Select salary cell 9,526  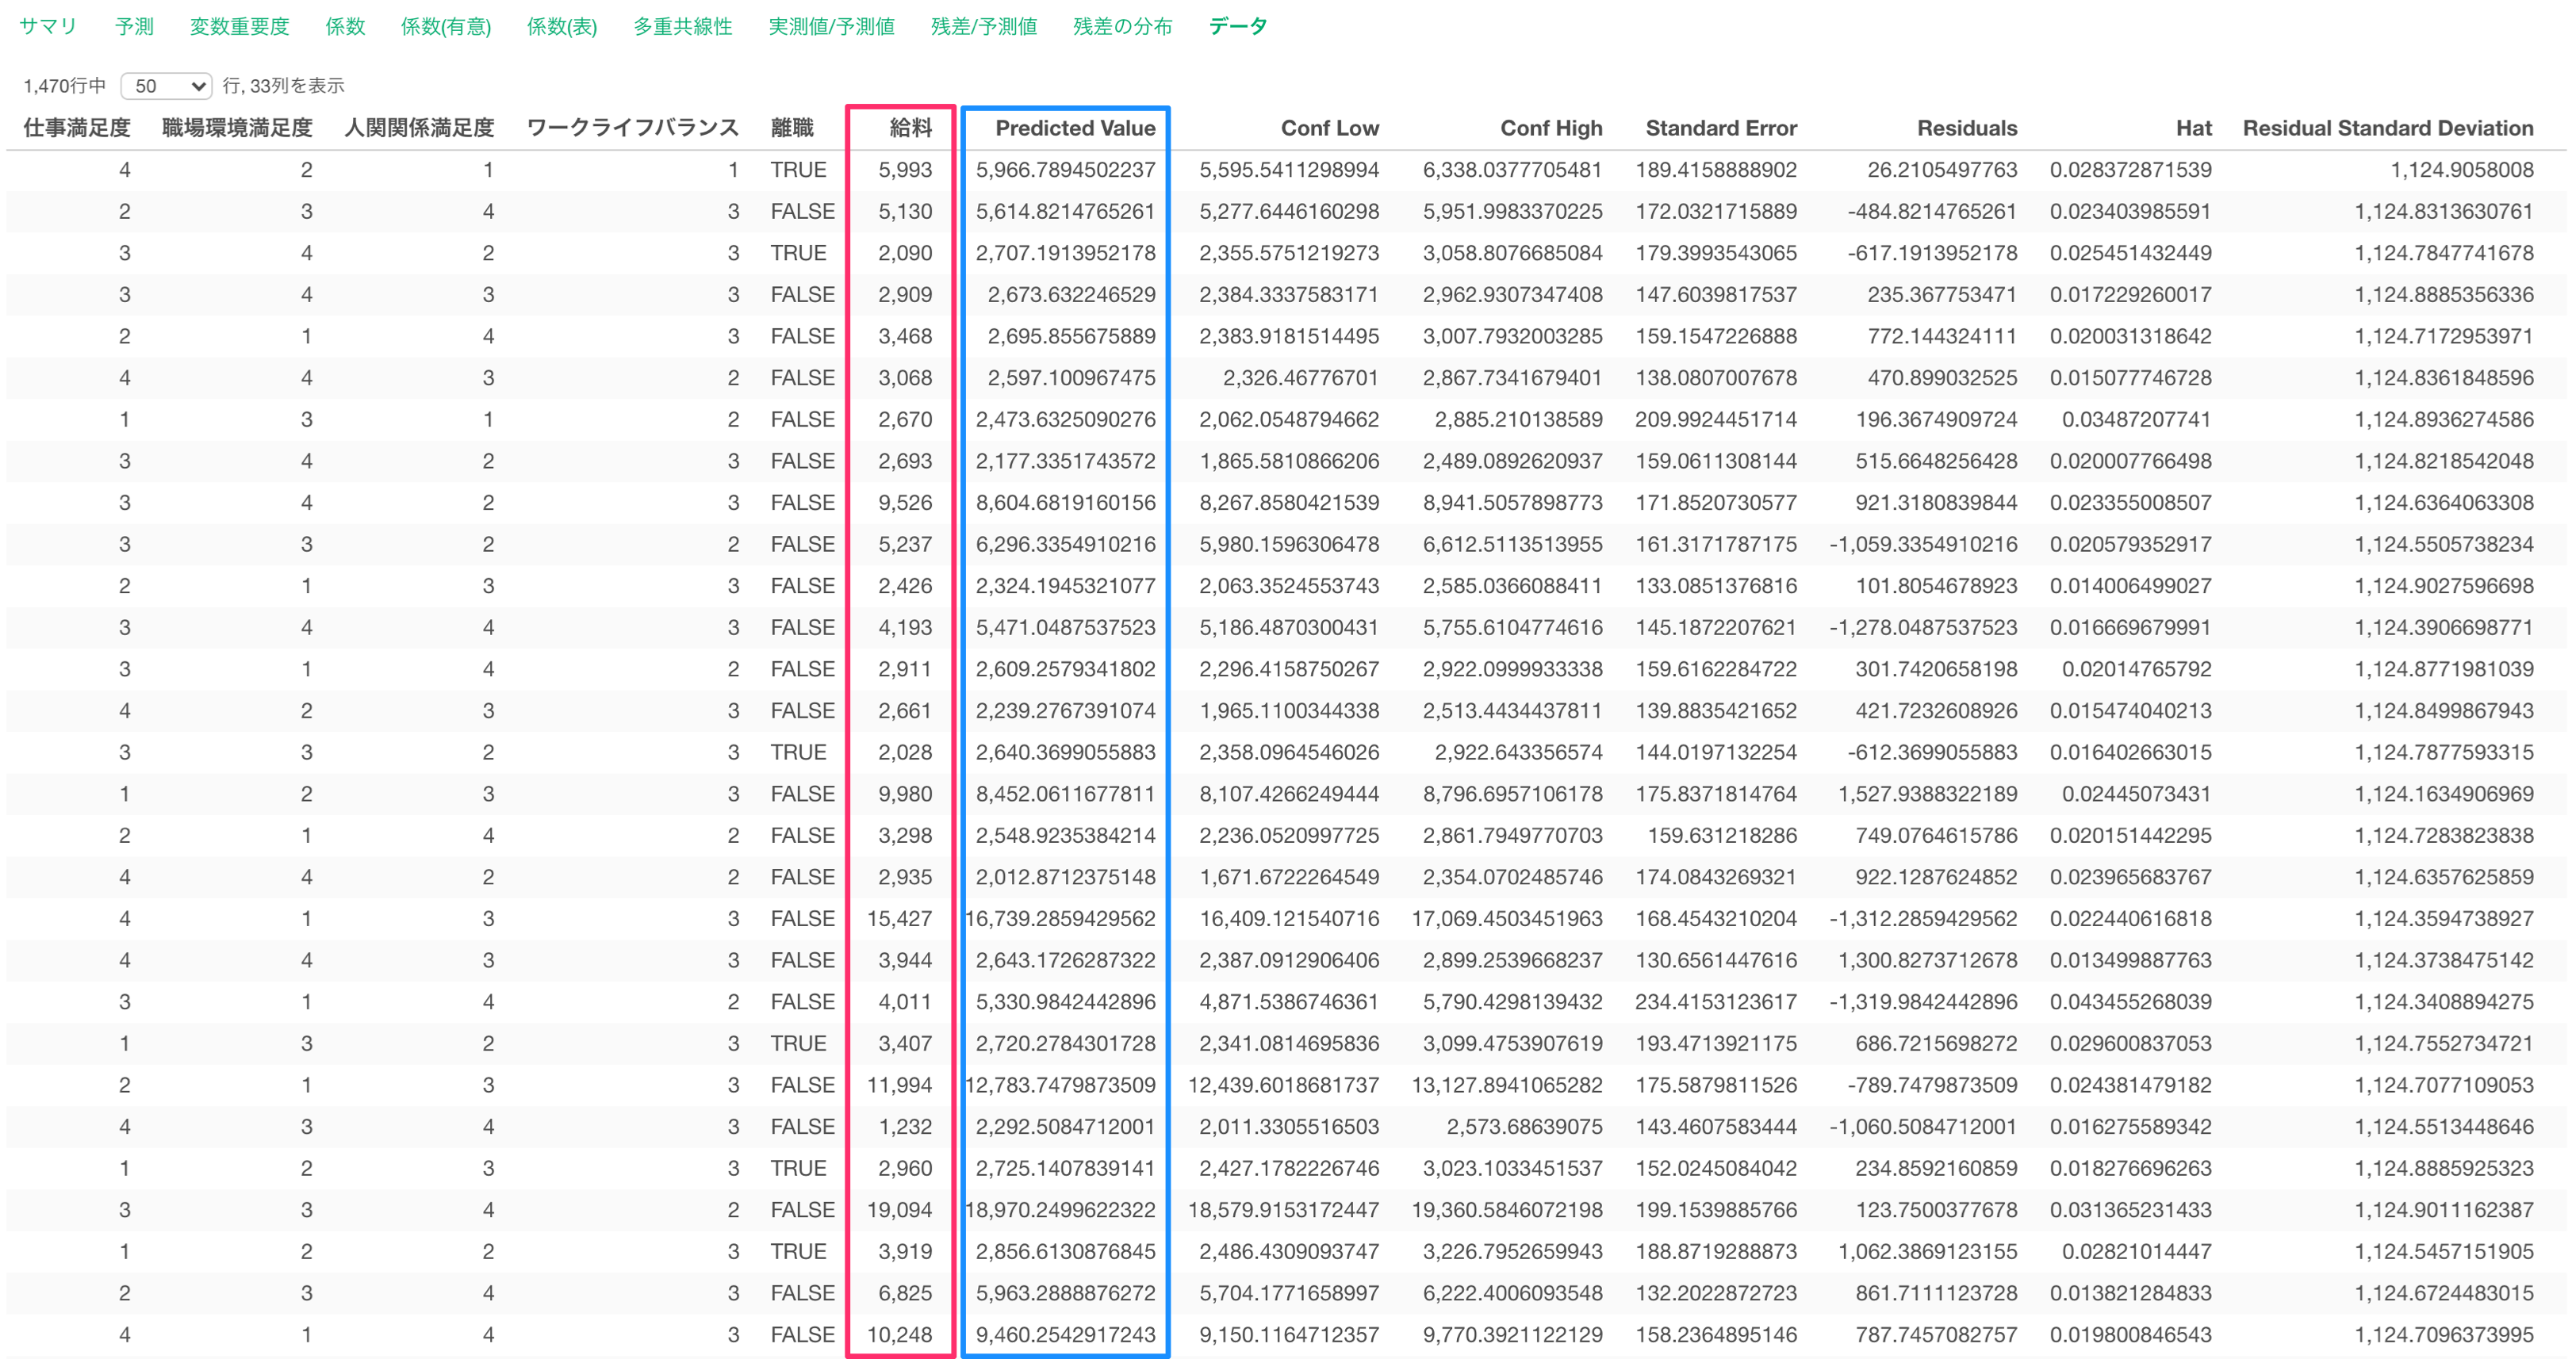point(905,502)
